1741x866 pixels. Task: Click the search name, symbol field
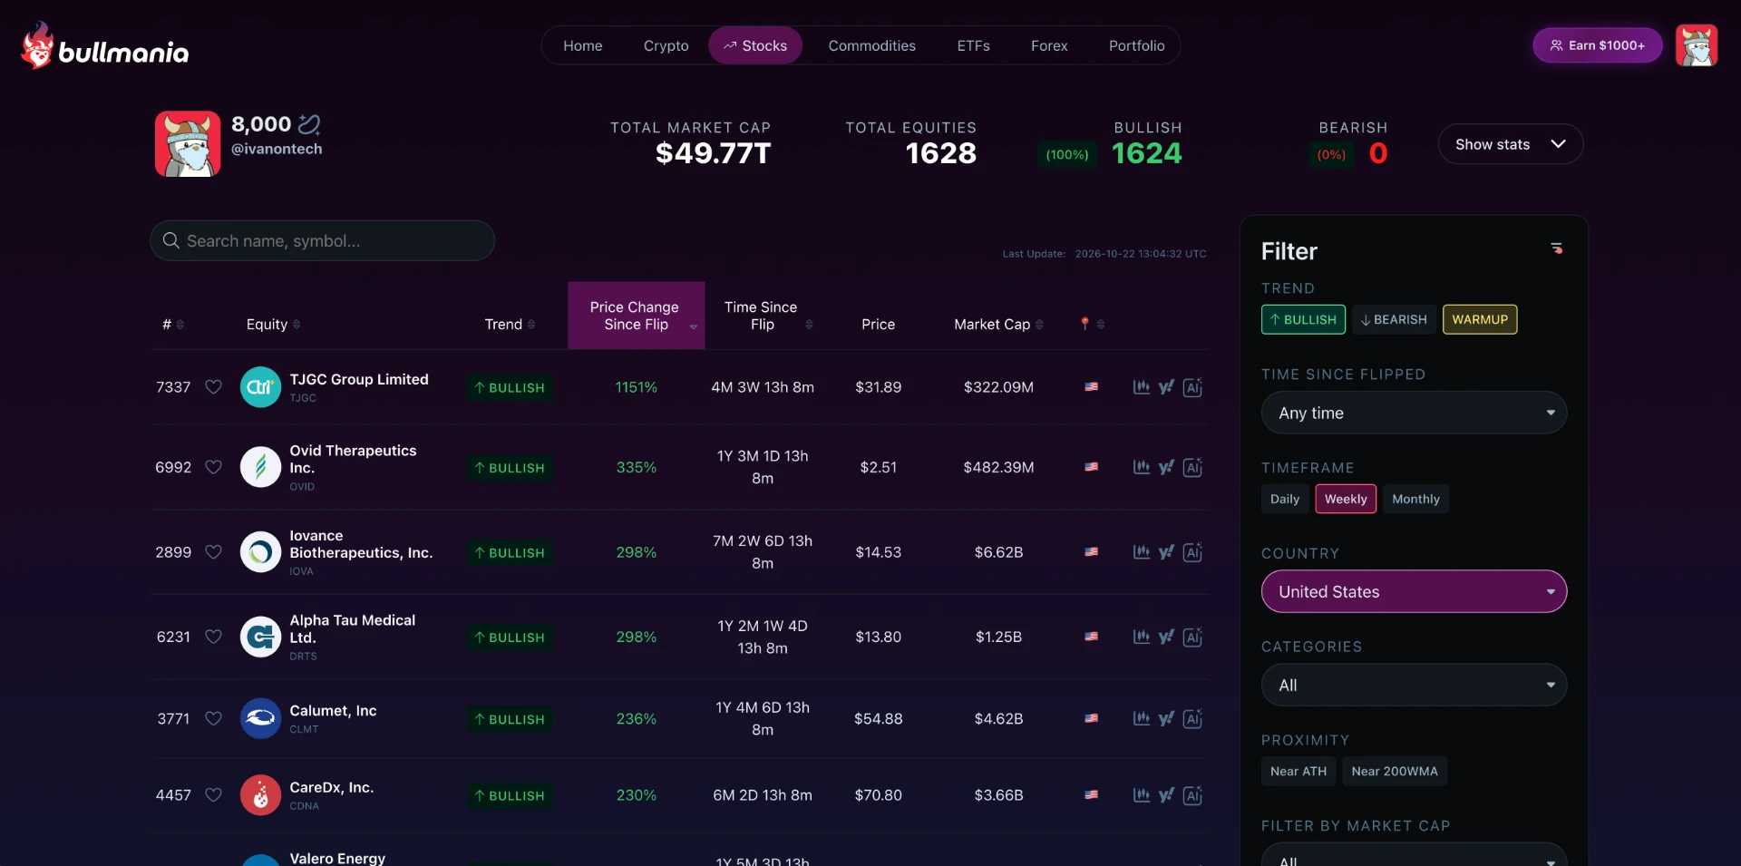coord(322,240)
